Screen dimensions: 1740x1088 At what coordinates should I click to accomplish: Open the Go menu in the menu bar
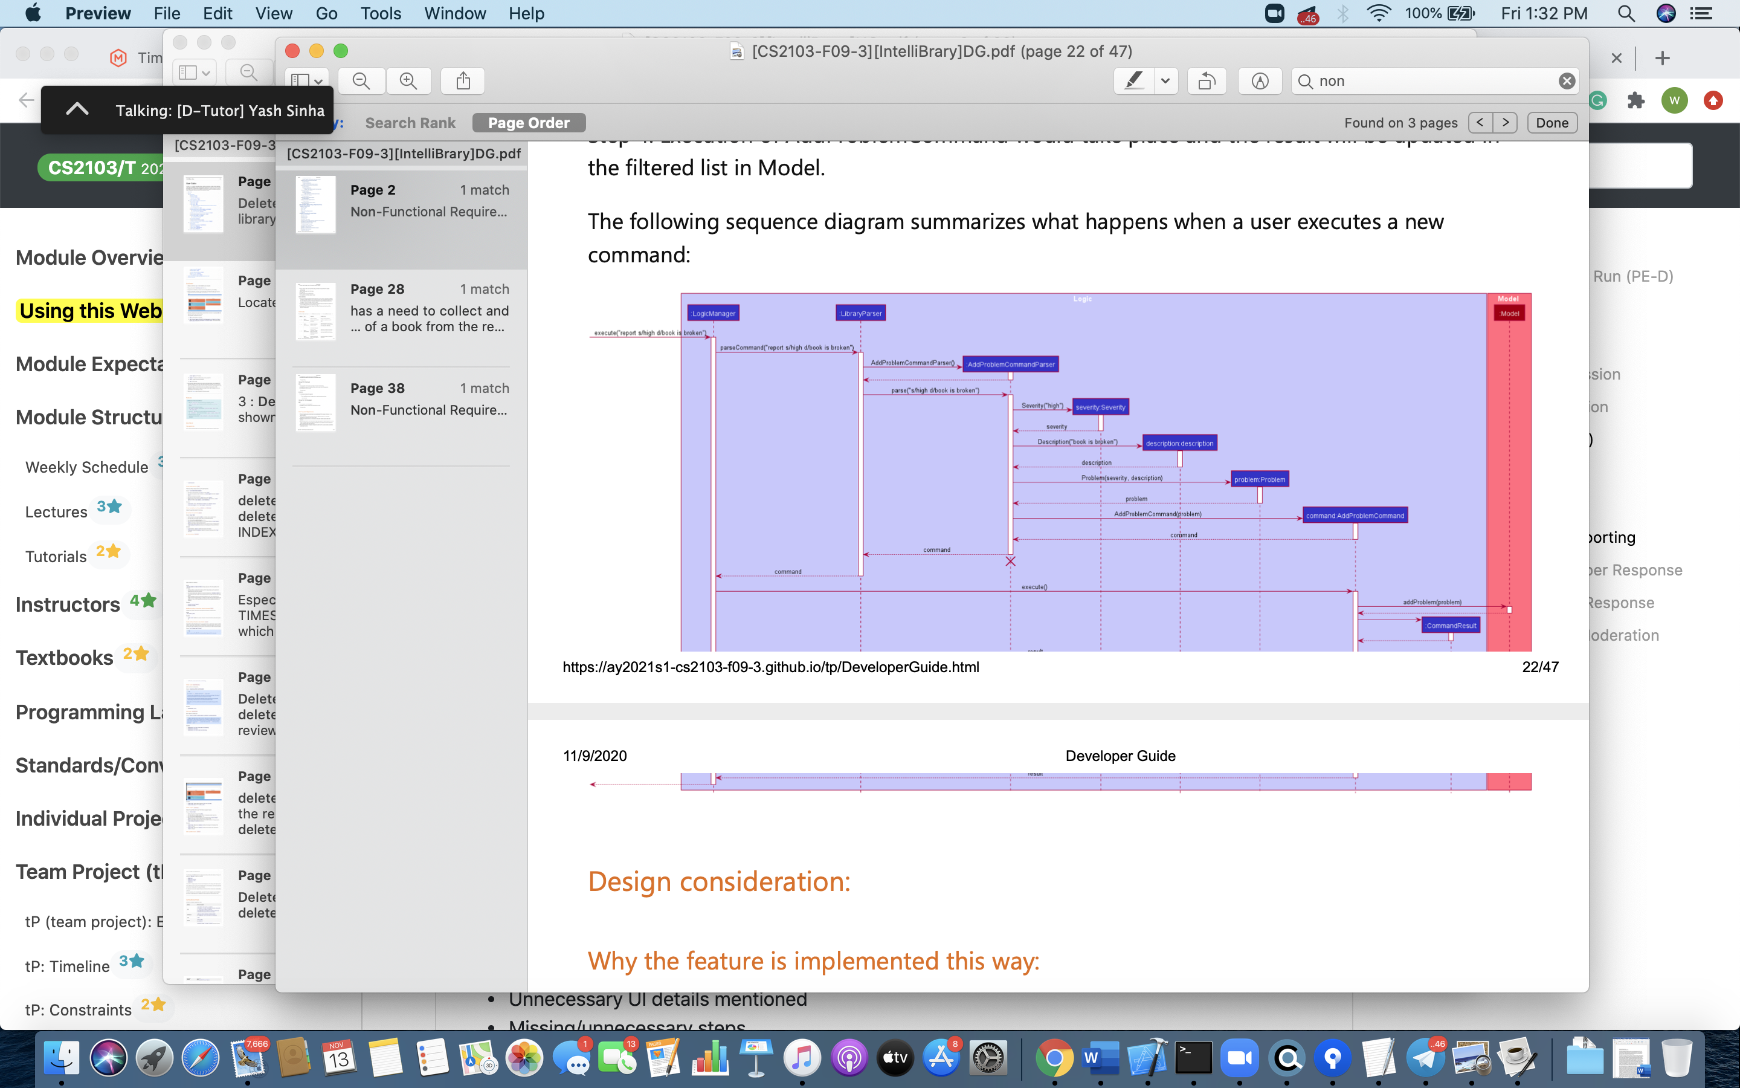tap(326, 13)
